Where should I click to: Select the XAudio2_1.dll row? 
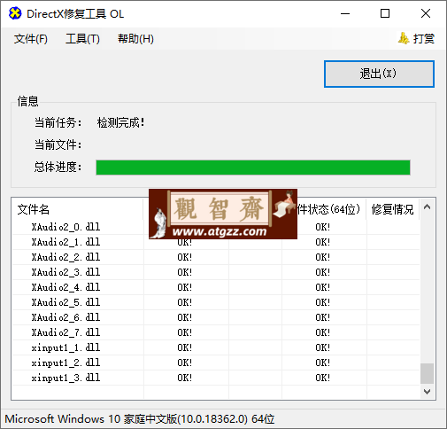(216, 242)
